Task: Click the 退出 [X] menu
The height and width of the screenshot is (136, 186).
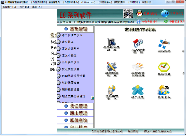Action: click(37, 7)
